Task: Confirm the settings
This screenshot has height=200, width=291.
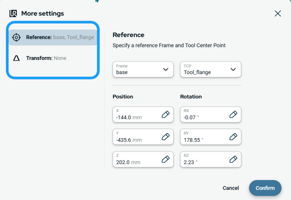Action: point(265,188)
